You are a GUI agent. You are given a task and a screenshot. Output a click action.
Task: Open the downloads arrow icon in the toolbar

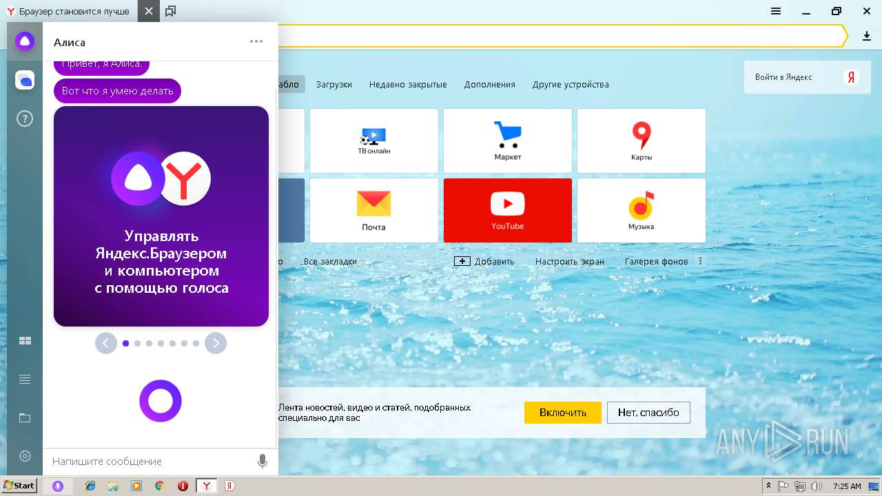(x=867, y=36)
